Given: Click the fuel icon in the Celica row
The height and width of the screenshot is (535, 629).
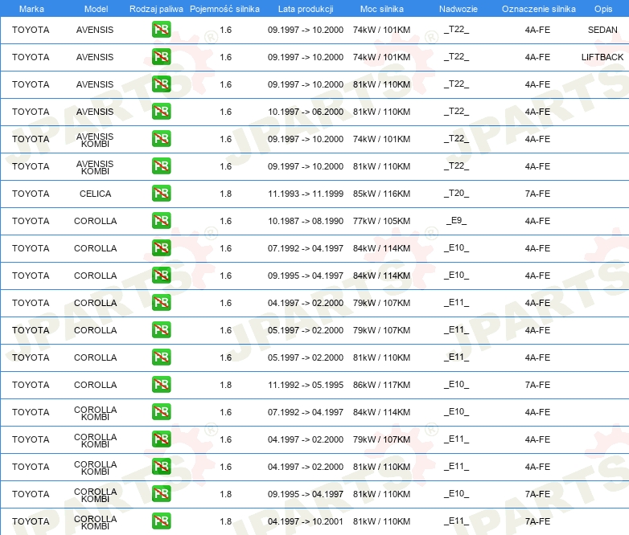Looking at the screenshot, I should click(161, 193).
